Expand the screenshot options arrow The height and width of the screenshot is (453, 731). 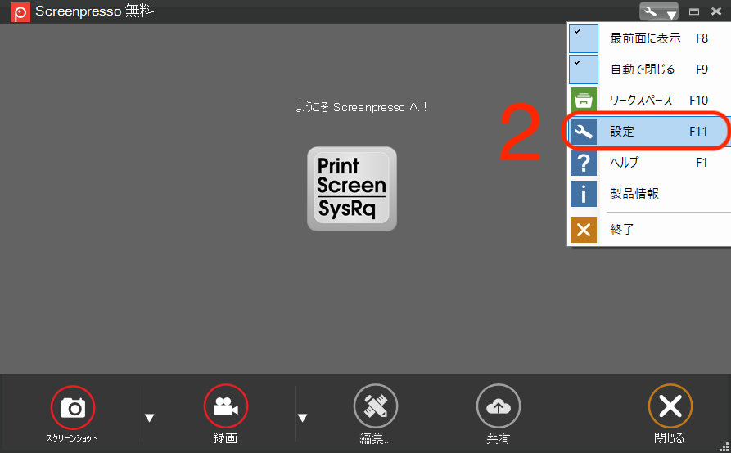point(149,418)
